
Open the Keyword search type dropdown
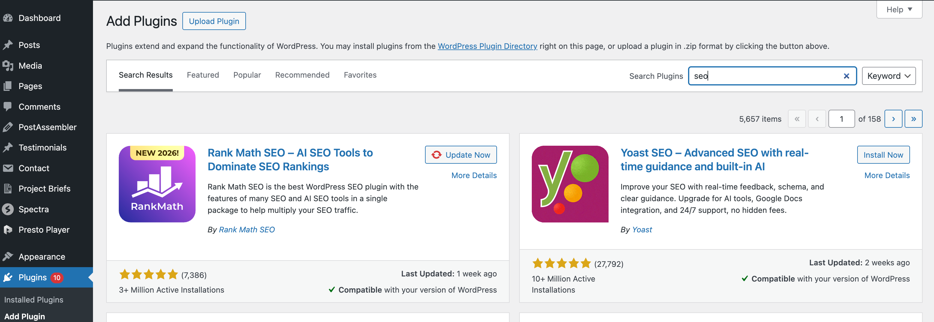[x=889, y=76]
